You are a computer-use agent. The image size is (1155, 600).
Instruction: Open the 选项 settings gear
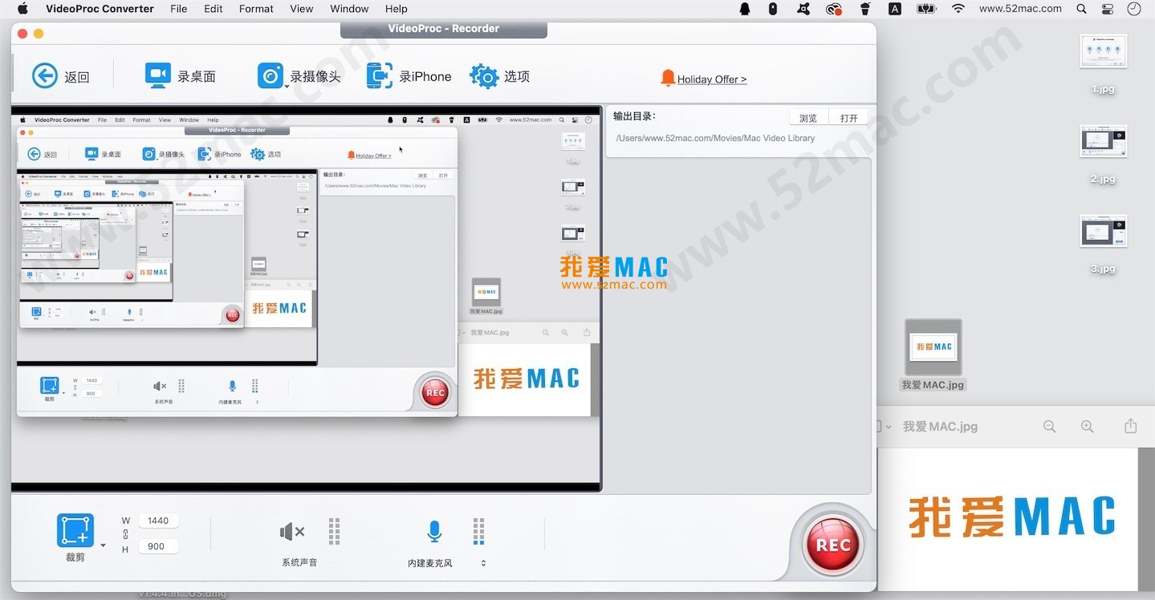[x=499, y=76]
